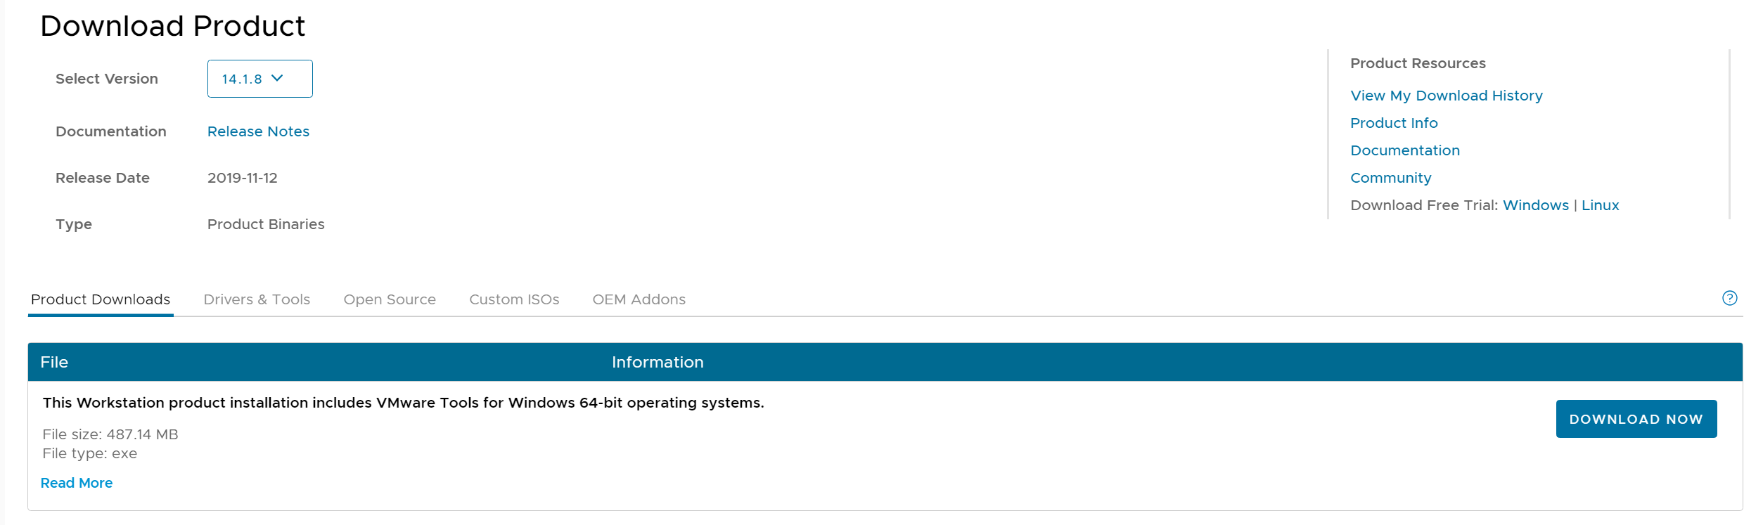Image resolution: width=1763 pixels, height=525 pixels.
Task: Click the File type: exe text
Action: point(90,453)
